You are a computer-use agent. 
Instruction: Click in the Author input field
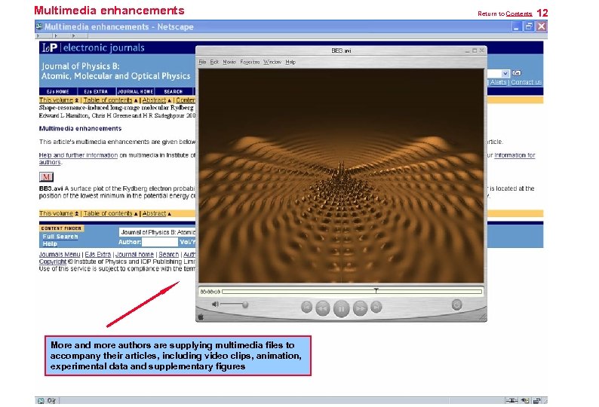point(160,242)
